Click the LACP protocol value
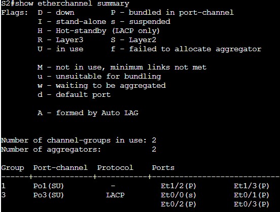The height and width of the screenshot is (212, 280). pos(115,195)
